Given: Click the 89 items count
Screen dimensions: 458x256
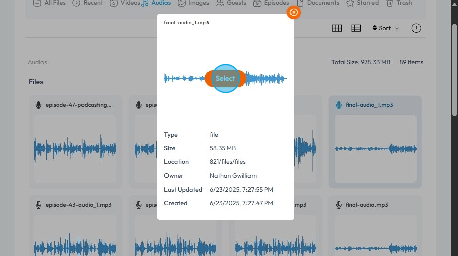Looking at the screenshot, I should (411, 62).
